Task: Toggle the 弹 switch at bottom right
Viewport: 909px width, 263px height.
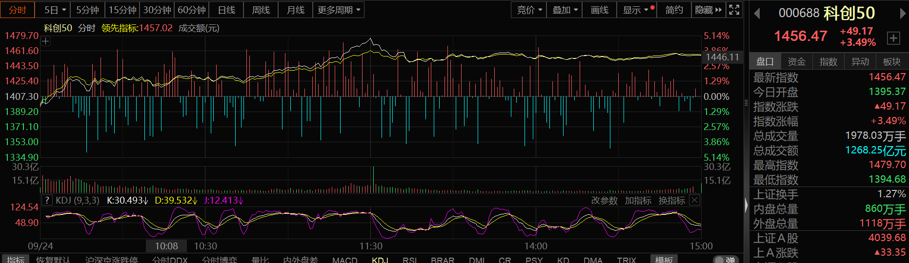Action: [x=724, y=260]
